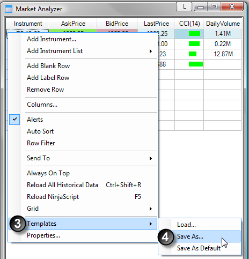Enable Row Filter option
Image resolution: width=249 pixels, height=259 pixels.
[83, 143]
